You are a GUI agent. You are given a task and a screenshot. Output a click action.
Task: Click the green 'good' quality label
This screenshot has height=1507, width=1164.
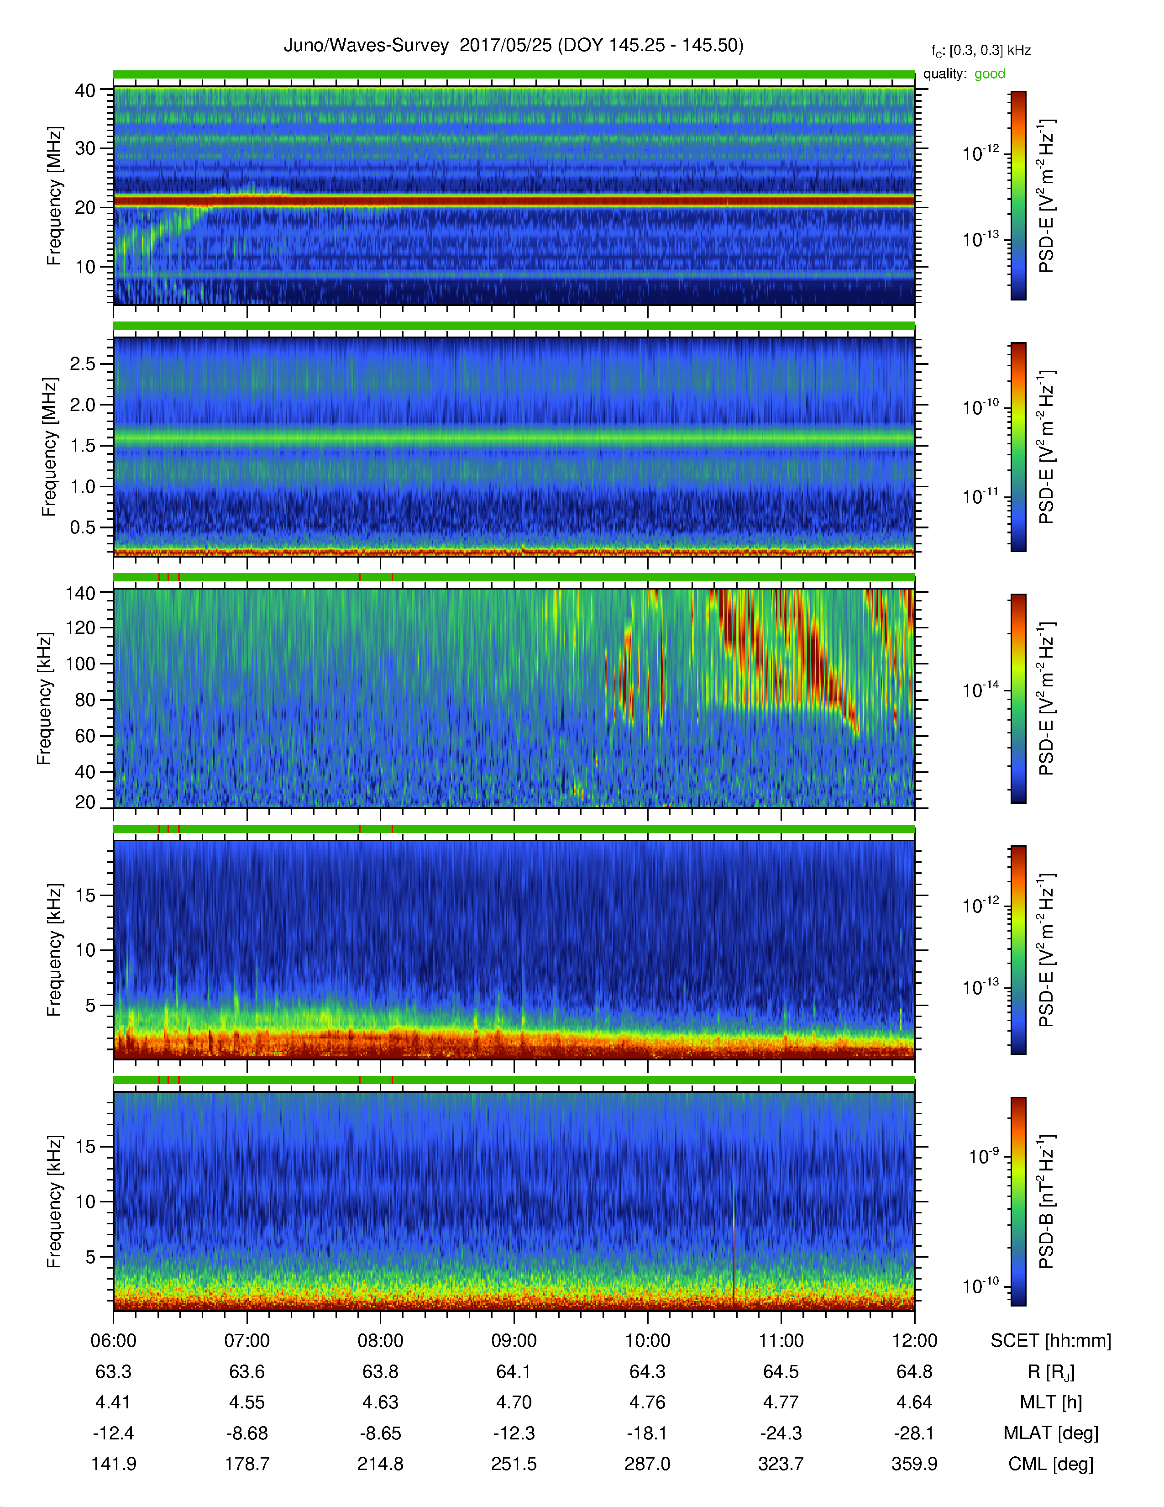pyautogui.click(x=990, y=74)
